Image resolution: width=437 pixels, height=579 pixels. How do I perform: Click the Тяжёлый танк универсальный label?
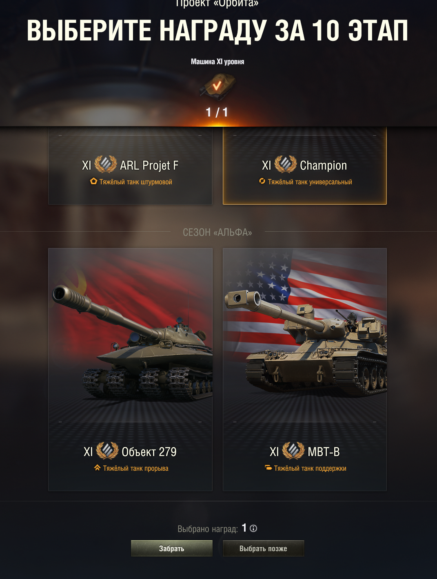(310, 182)
